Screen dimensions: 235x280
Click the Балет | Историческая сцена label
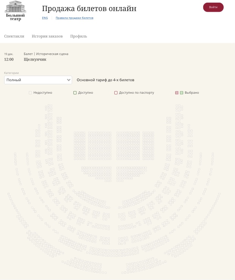pos(46,54)
